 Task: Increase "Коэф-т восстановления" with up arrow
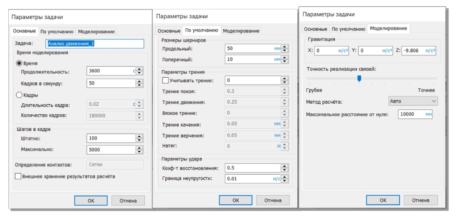(x=284, y=166)
